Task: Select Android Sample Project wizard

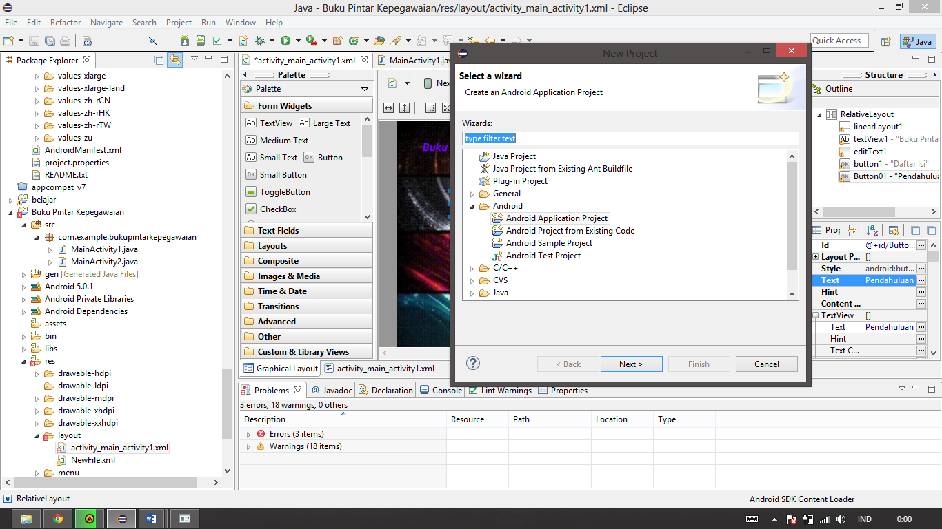Action: [542, 243]
